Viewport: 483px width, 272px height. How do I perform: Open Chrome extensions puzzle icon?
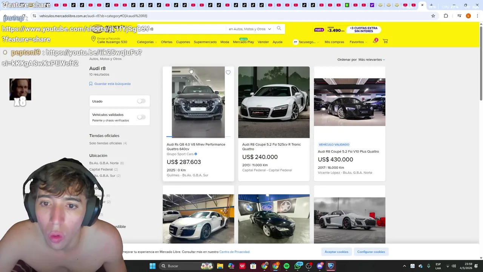click(446, 16)
